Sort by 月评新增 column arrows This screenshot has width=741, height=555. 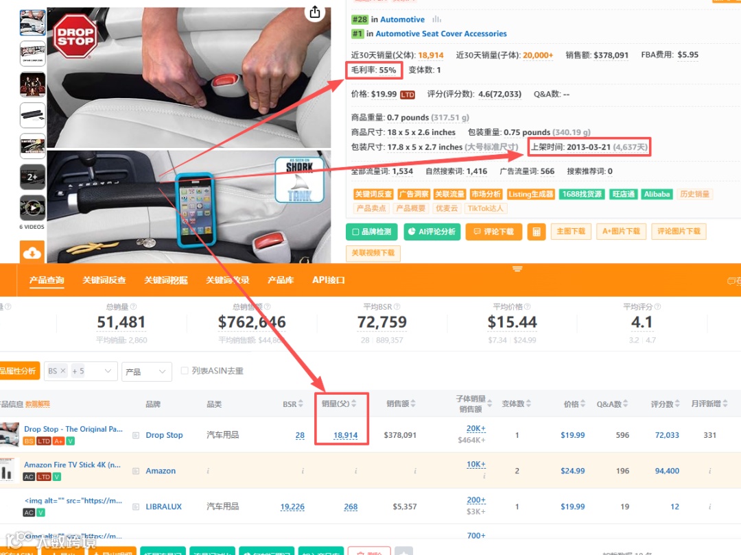725,404
